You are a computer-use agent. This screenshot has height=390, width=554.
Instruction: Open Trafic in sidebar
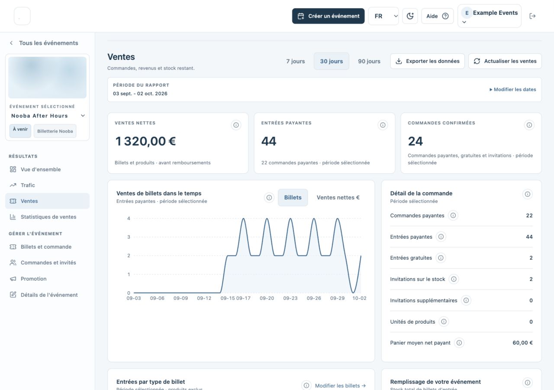pyautogui.click(x=48, y=185)
